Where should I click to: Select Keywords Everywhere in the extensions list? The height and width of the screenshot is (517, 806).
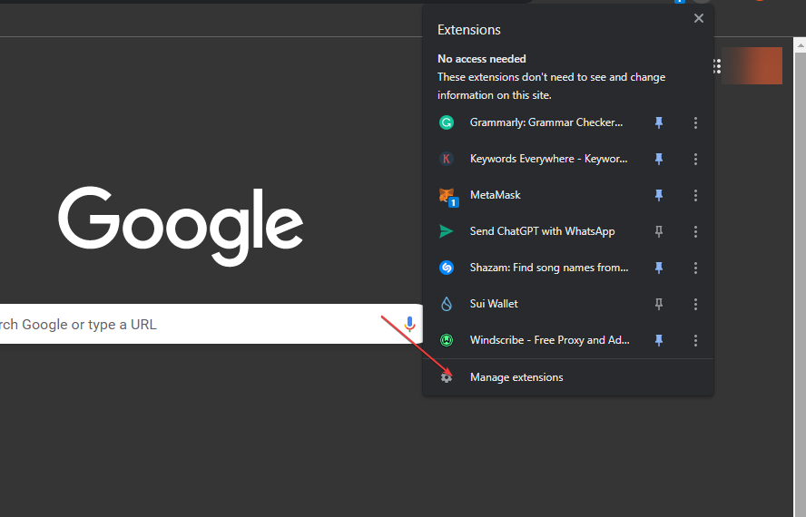[548, 159]
